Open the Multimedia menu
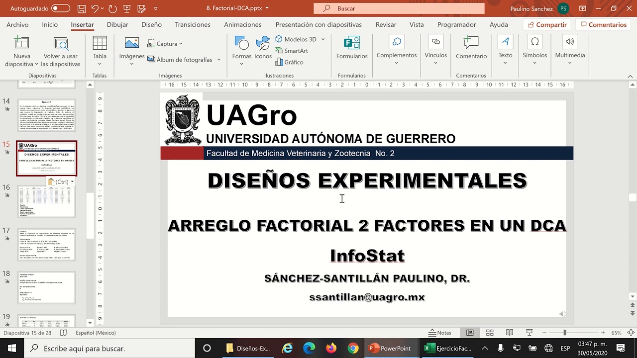 pos(570,51)
